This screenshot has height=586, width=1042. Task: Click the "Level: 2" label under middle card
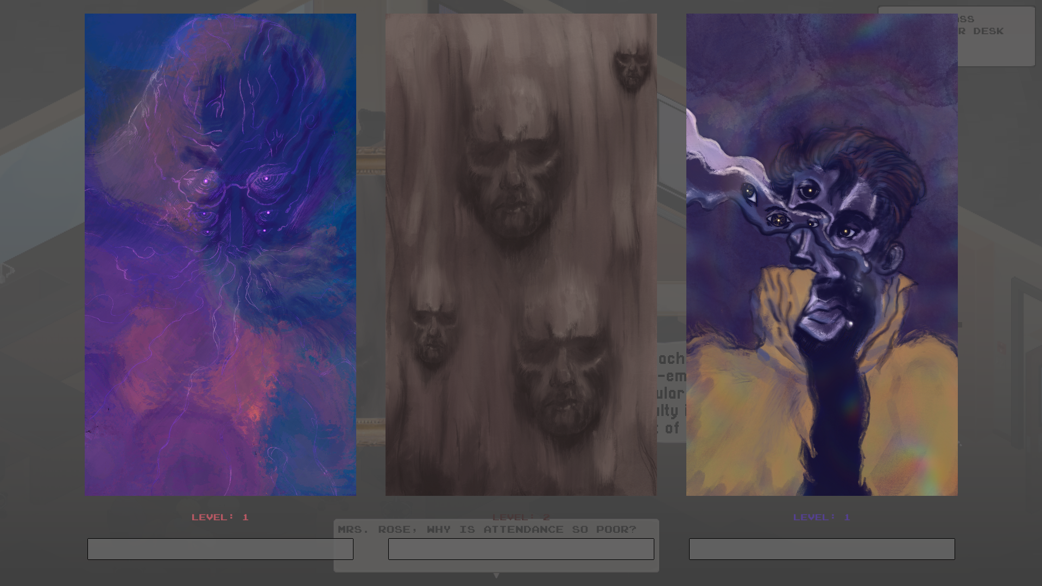click(521, 517)
